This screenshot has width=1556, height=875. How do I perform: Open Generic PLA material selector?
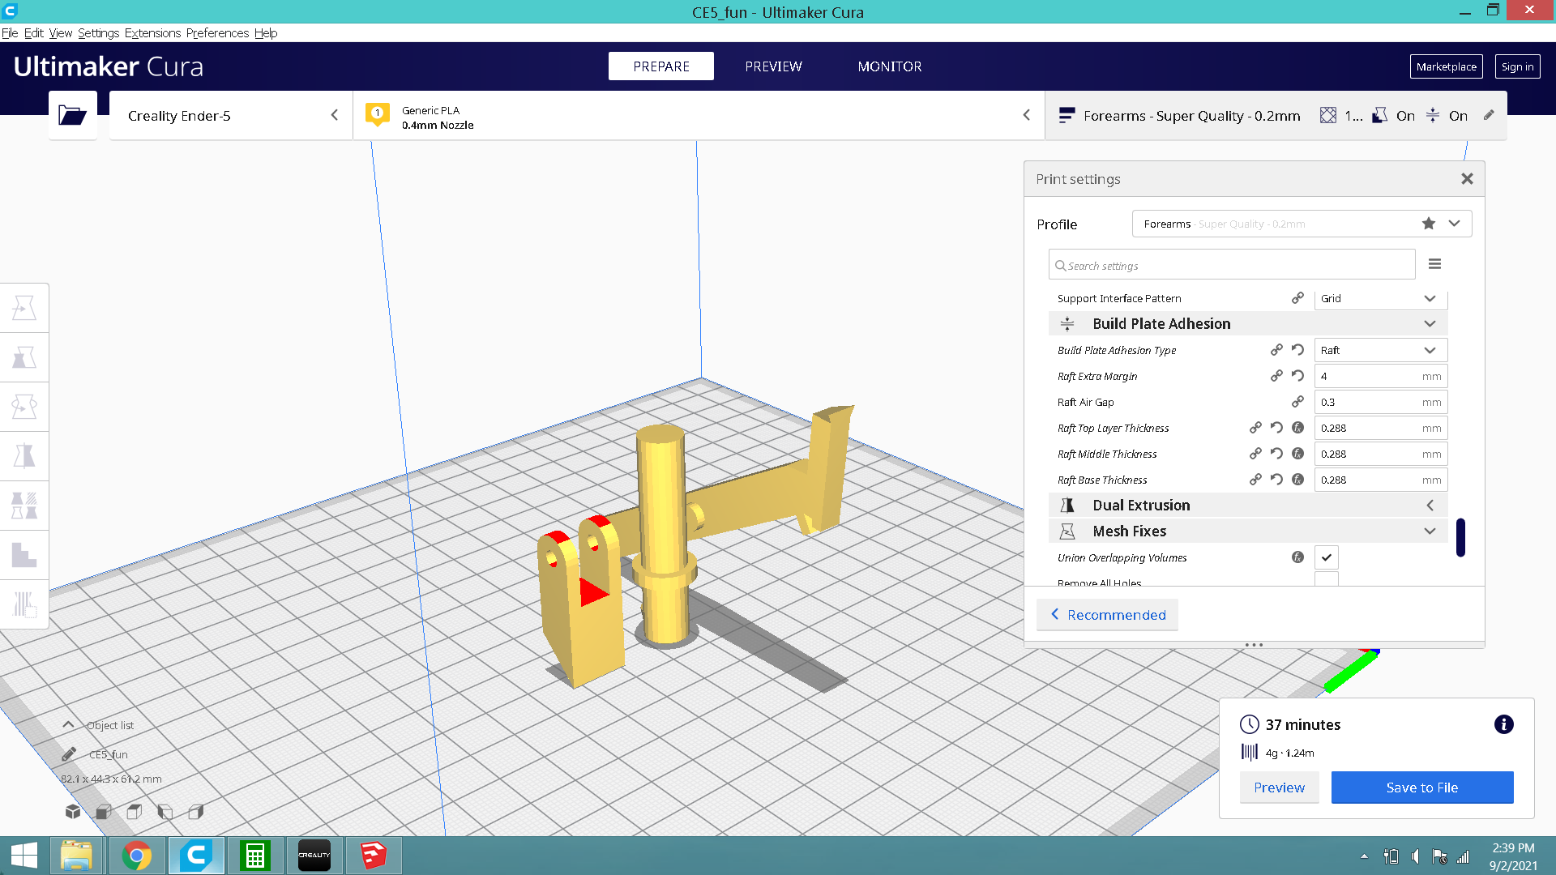(x=699, y=115)
